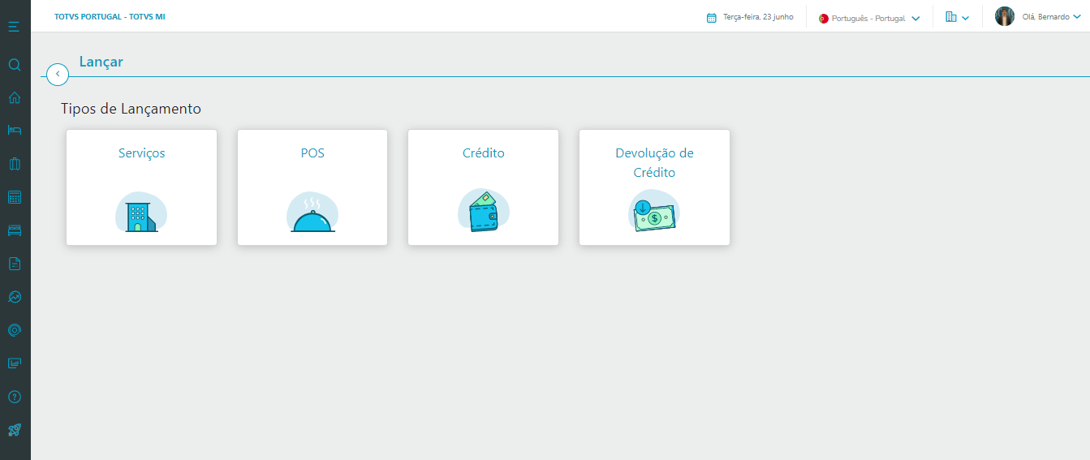1090x460 pixels.
Task: Choose the POS launch type card
Action: pyautogui.click(x=312, y=187)
